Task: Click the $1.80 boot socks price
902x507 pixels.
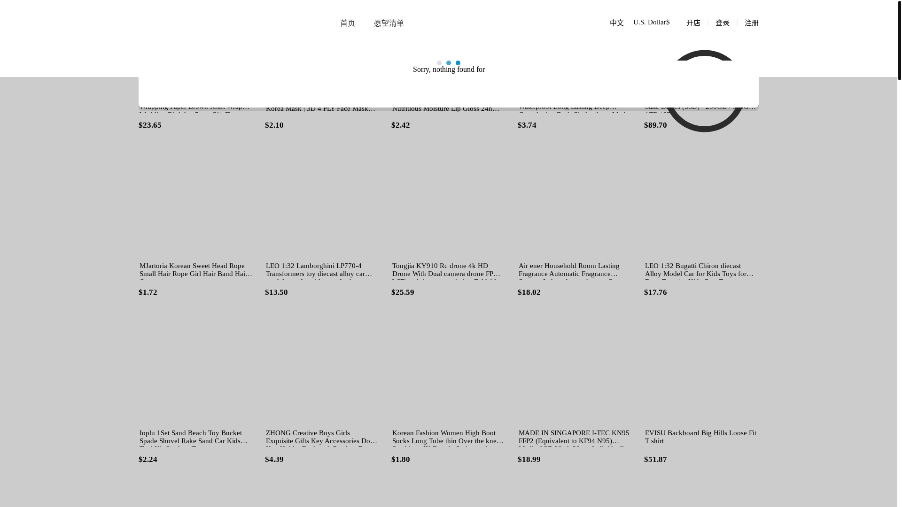Action: 401,460
